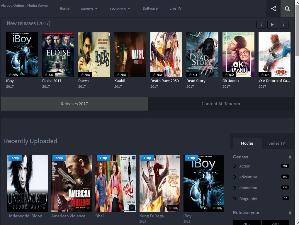This screenshot has height=225, width=299.
Task: Open the Dead Story poster
Action: point(202,55)
